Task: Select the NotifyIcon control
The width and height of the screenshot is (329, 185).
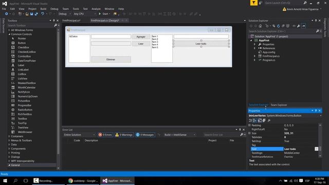Action: pyautogui.click(x=24, y=92)
